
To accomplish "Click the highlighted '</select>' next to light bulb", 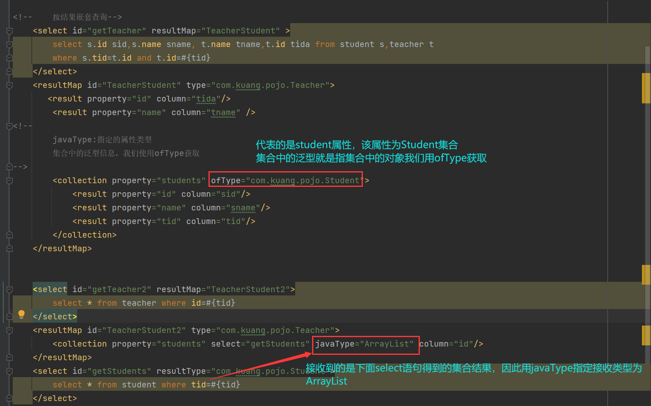I will [x=55, y=317].
